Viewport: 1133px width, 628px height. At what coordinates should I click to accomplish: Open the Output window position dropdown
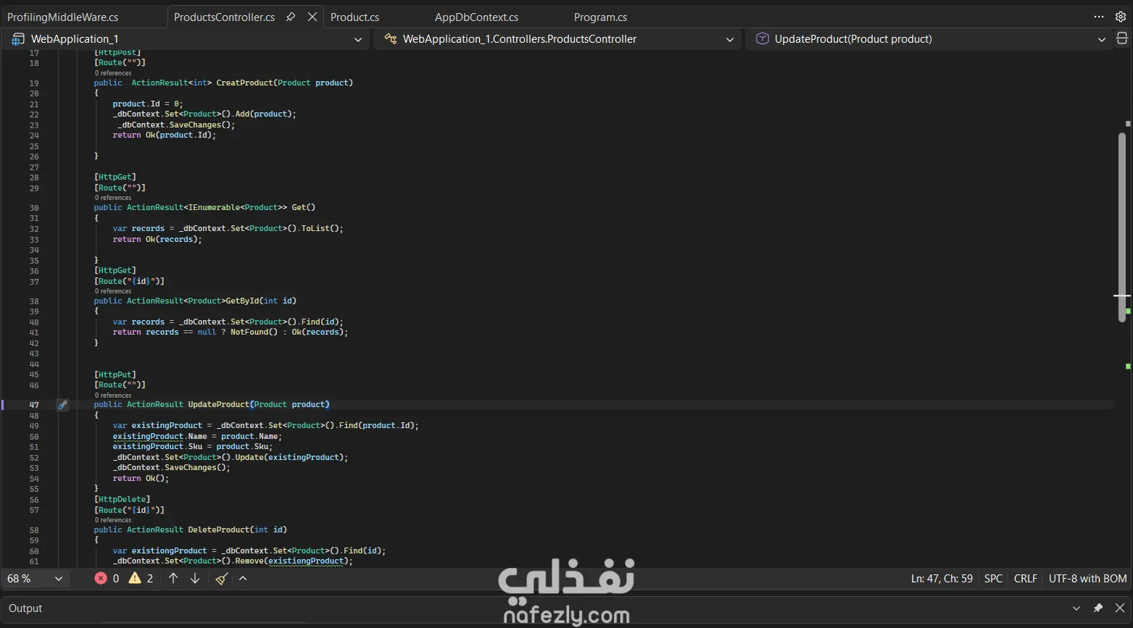(1076, 608)
